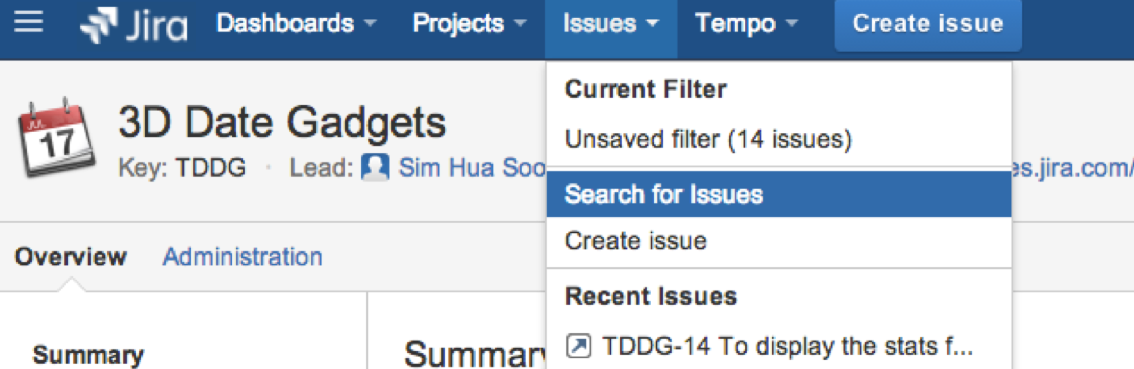Switch to the Administration tab
Image resolution: width=1134 pixels, height=369 pixels.
[243, 257]
